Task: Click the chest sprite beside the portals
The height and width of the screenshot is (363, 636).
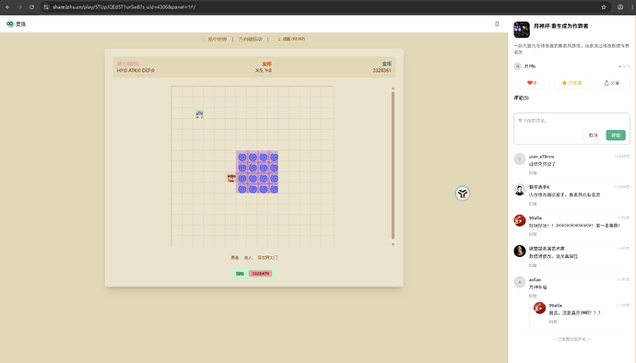Action: (x=231, y=178)
